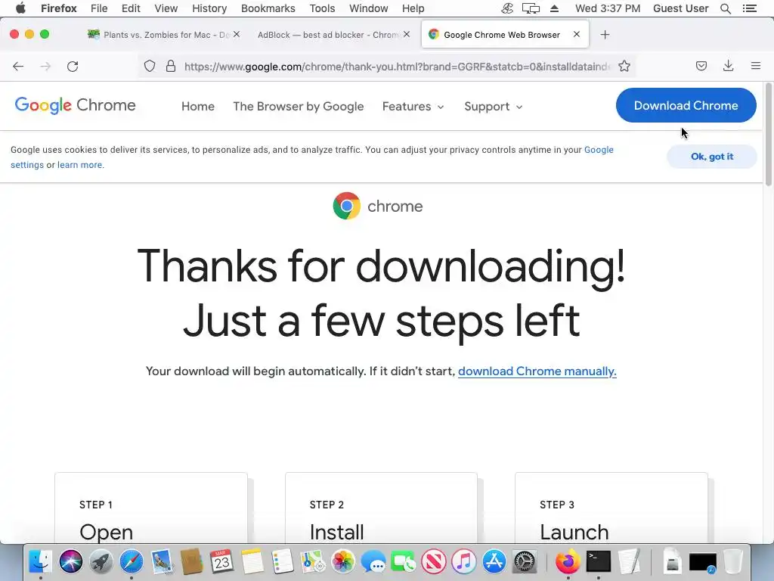Expand the Support dropdown
Screen dimensions: 774x581
click(493, 106)
